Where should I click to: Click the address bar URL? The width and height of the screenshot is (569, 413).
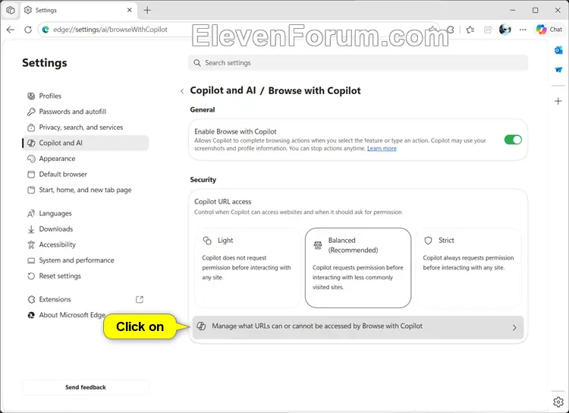pyautogui.click(x=110, y=30)
